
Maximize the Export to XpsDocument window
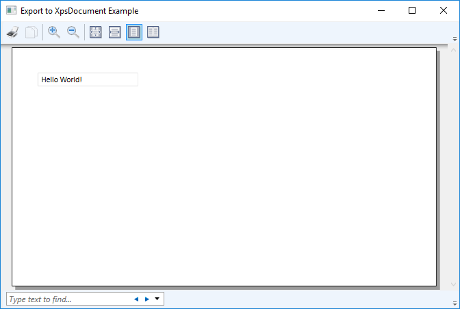(x=412, y=11)
